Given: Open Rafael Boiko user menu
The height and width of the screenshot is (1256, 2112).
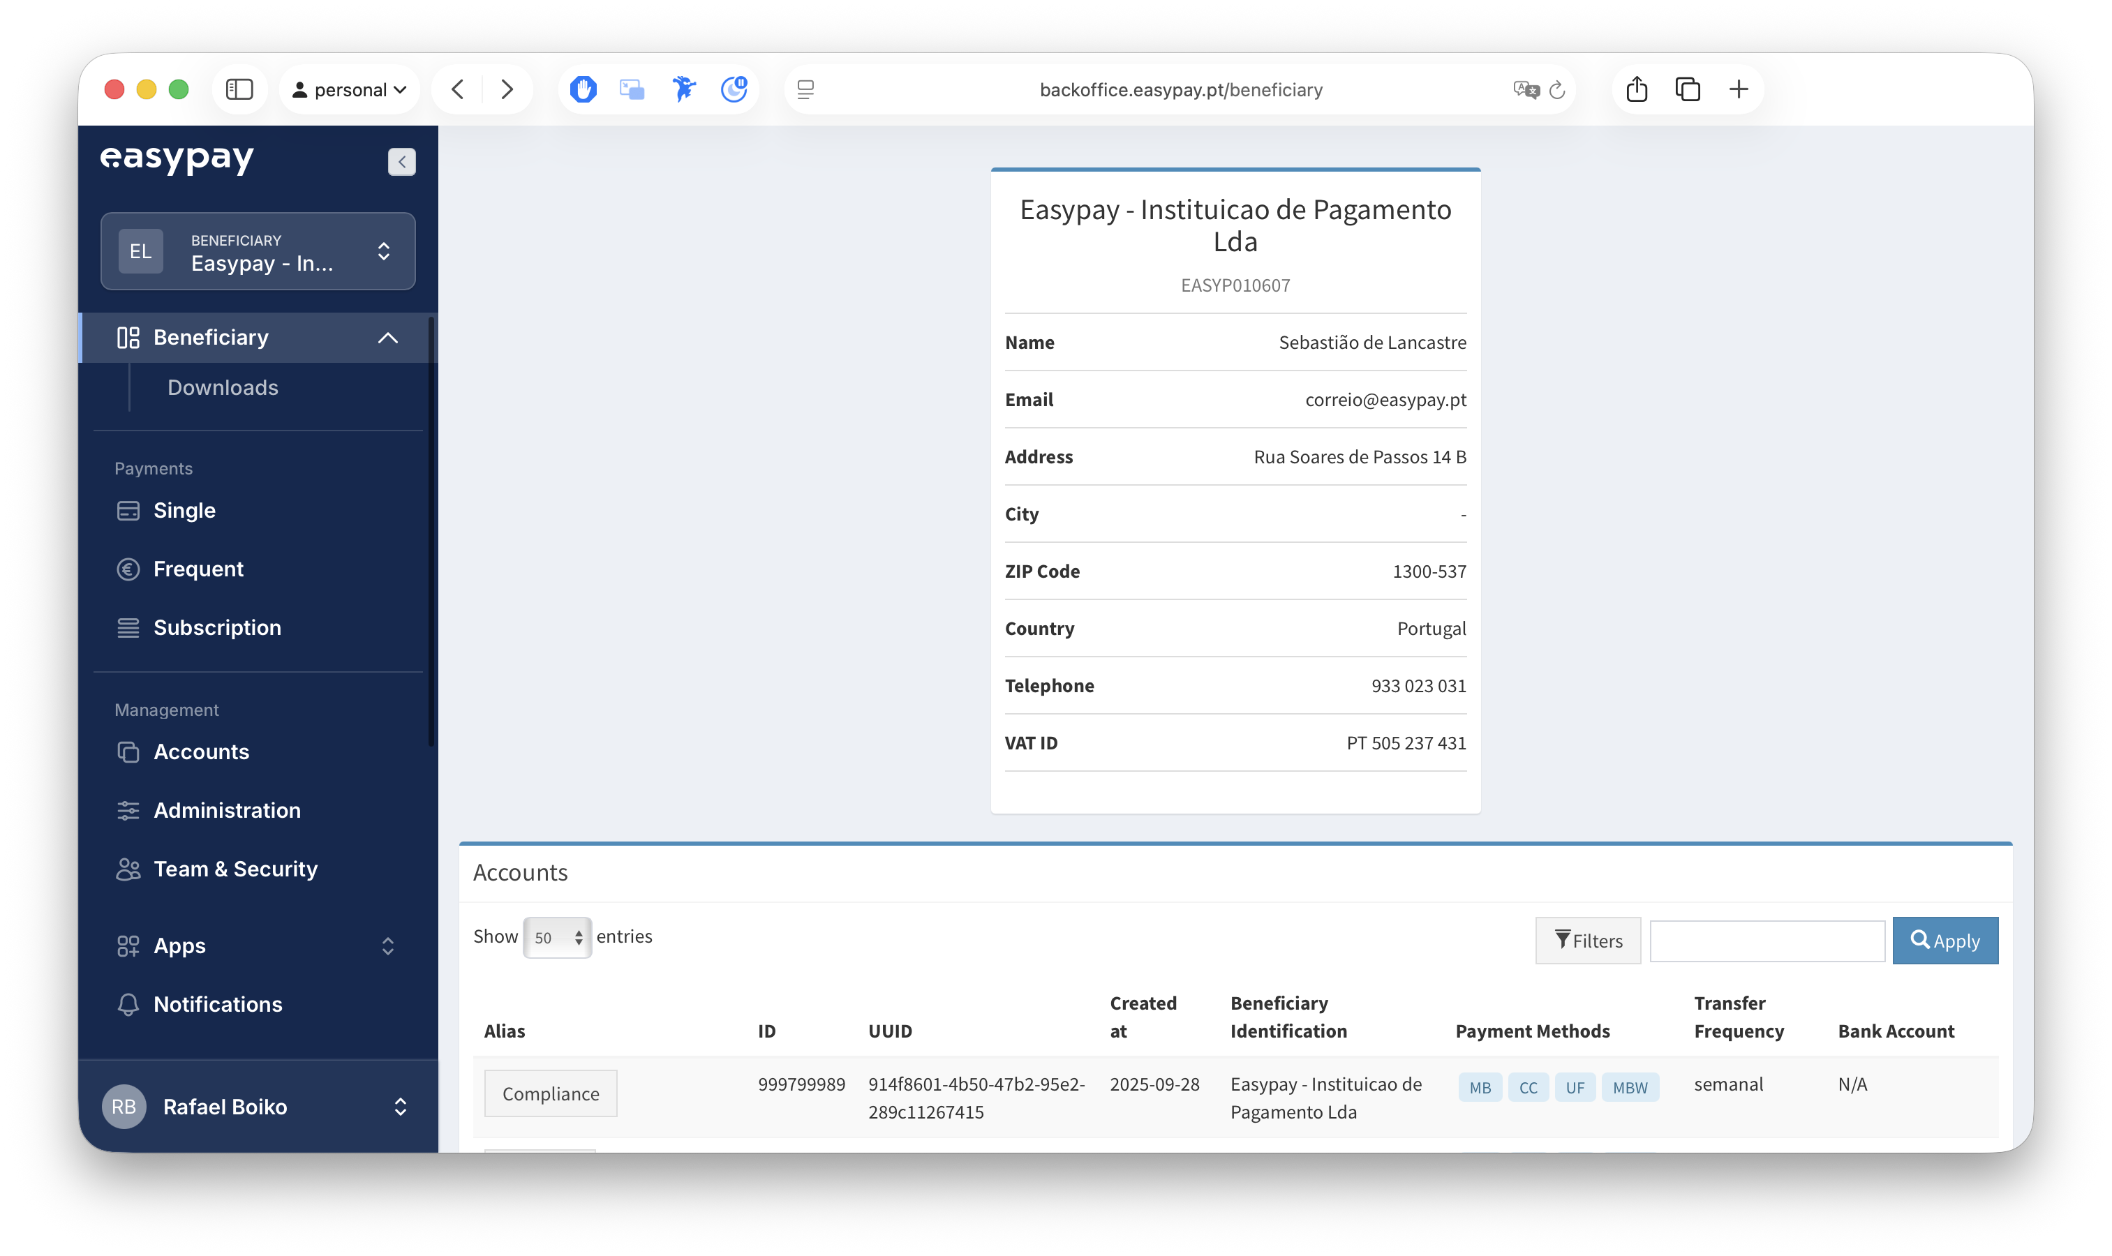Looking at the screenshot, I should 258,1106.
